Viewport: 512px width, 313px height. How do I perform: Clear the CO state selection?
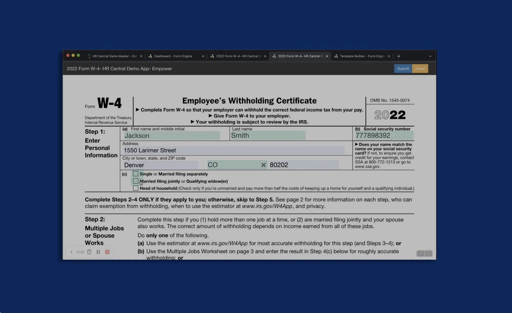[x=263, y=165]
